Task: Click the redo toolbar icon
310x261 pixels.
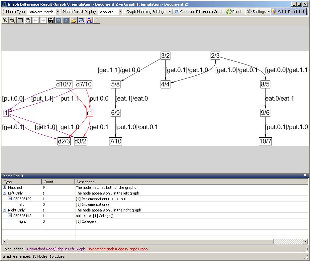Action: pyautogui.click(x=66, y=20)
